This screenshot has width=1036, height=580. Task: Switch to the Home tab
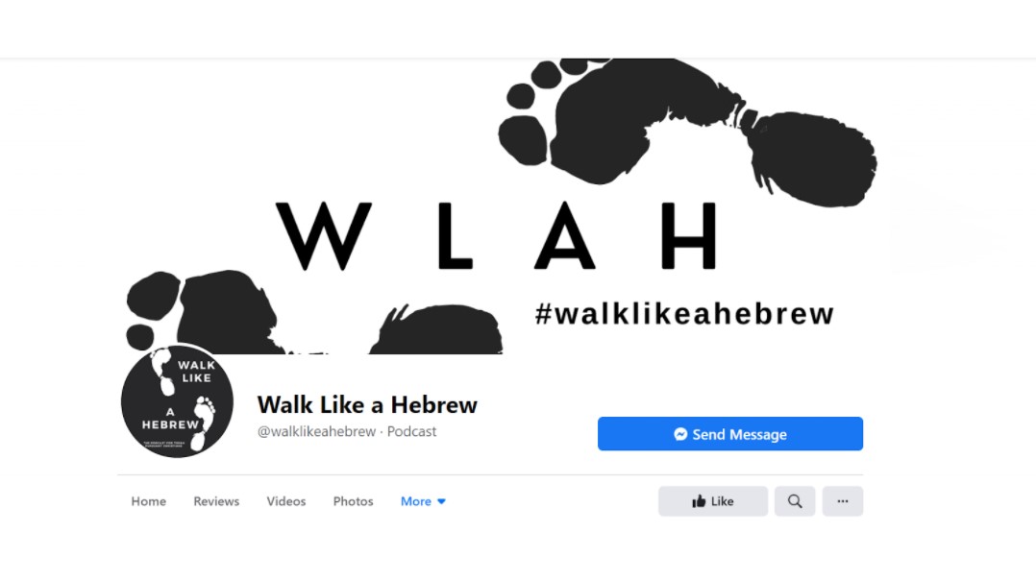149,501
